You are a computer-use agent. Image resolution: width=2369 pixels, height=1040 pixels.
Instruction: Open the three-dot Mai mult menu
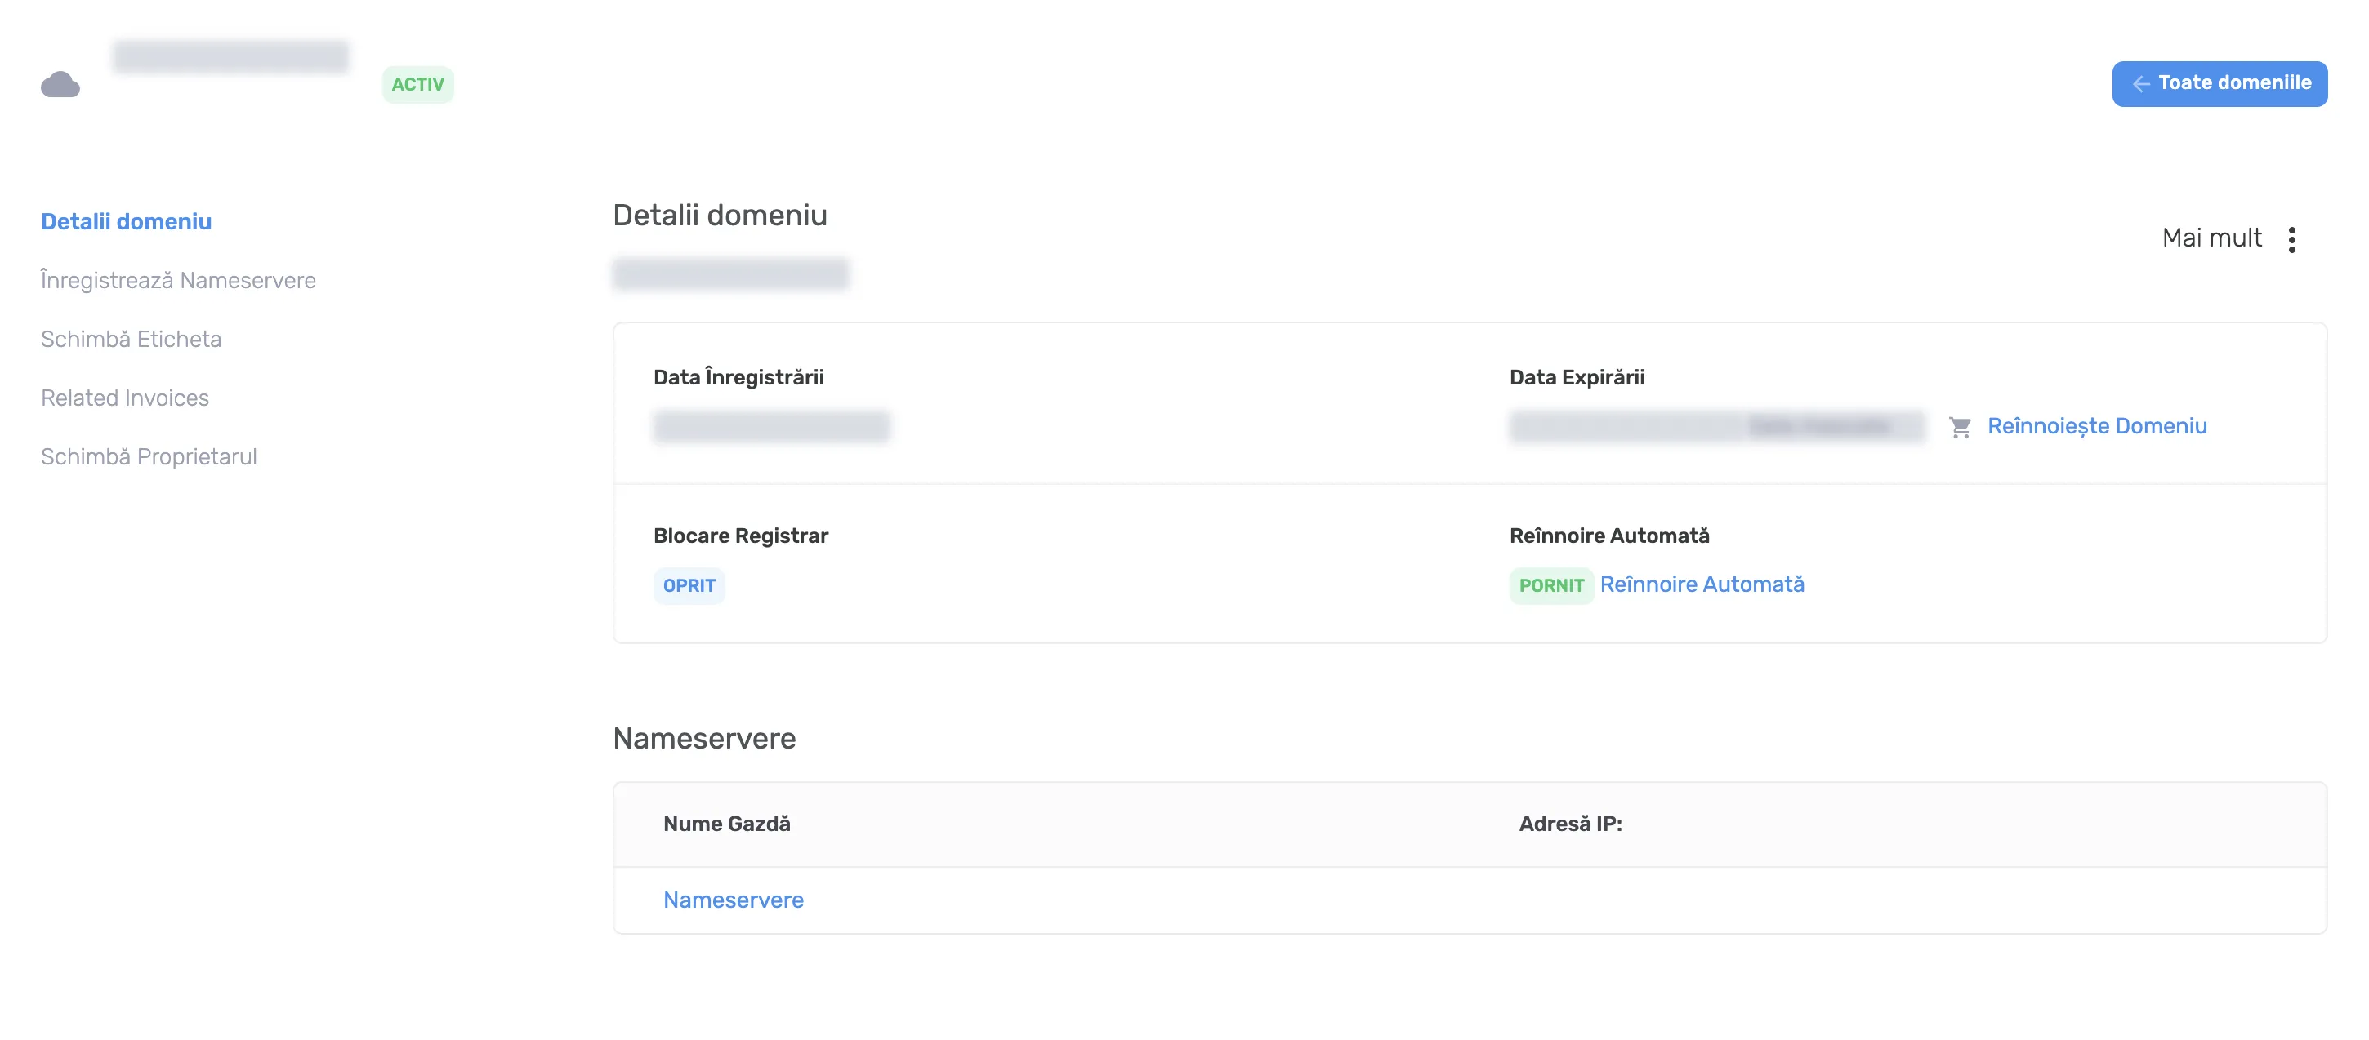(x=2291, y=239)
